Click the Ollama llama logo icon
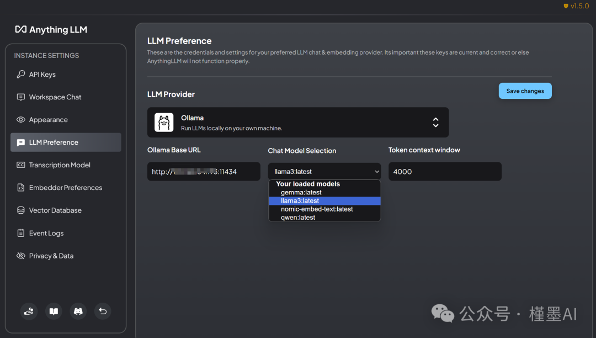The width and height of the screenshot is (596, 338). [x=164, y=123]
